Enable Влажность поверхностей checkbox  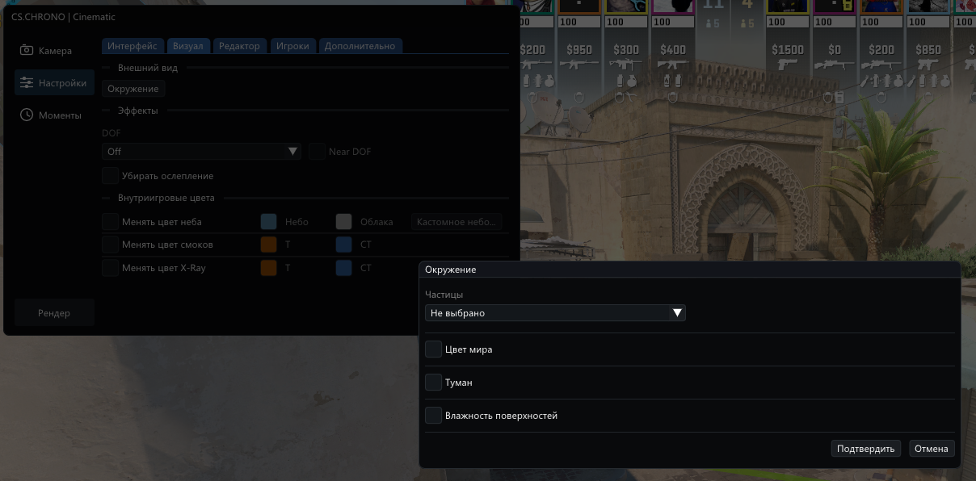click(434, 416)
